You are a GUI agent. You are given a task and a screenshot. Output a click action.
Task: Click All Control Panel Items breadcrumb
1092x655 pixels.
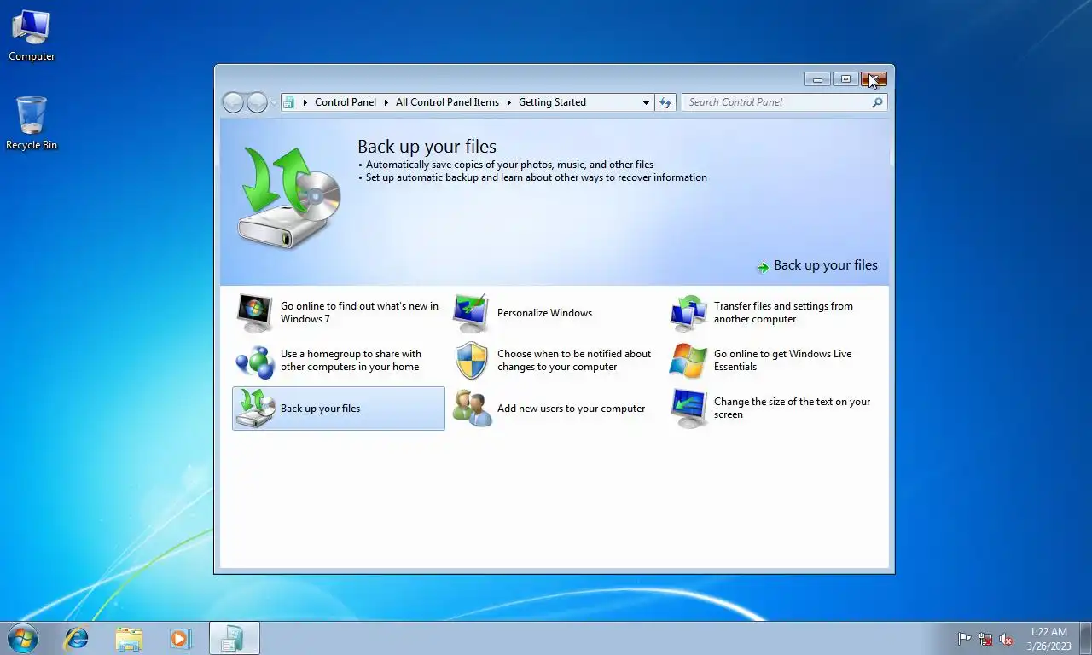click(447, 102)
